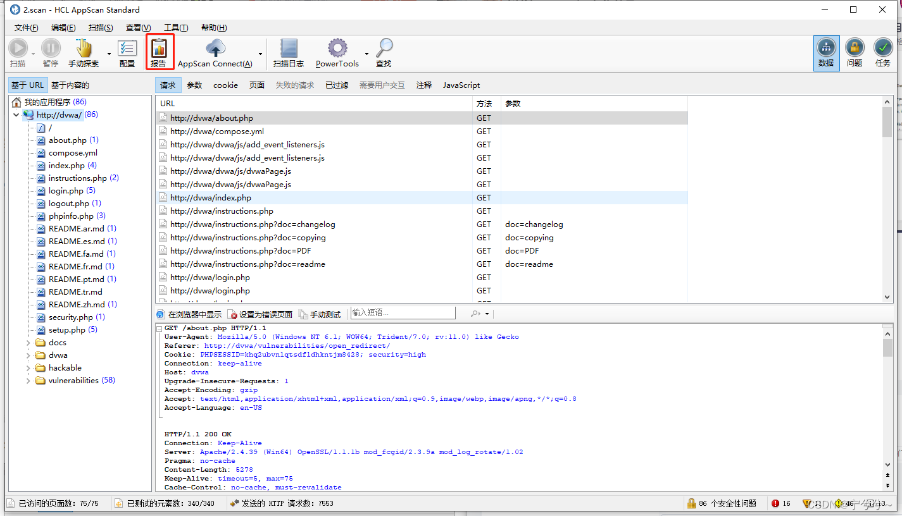Start the scan with the 扫描 button
The image size is (902, 516).
tap(18, 53)
